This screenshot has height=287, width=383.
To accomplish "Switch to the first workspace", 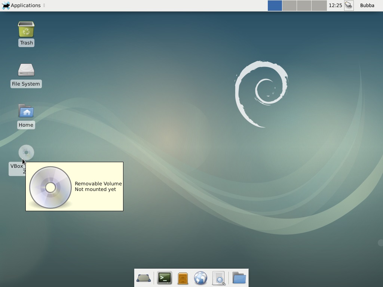I will coord(275,5).
